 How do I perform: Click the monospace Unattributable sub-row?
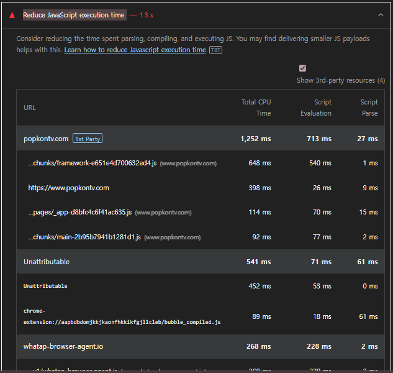pyautogui.click(x=45, y=286)
